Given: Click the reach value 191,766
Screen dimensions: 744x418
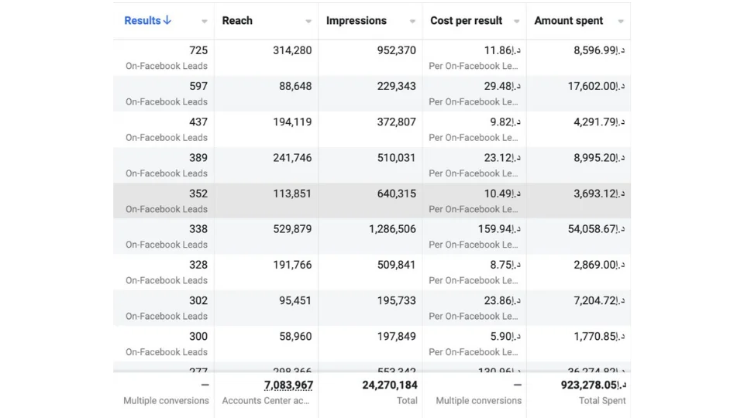Looking at the screenshot, I should click(292, 265).
